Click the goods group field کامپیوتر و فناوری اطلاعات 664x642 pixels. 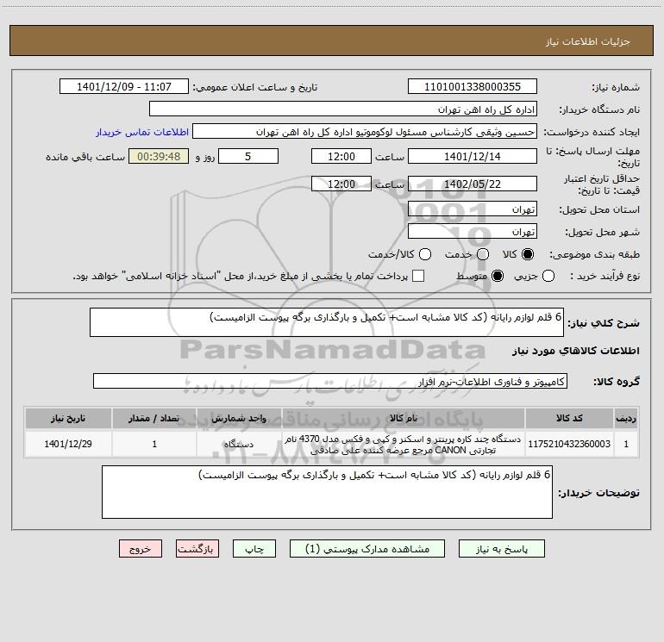[330, 381]
